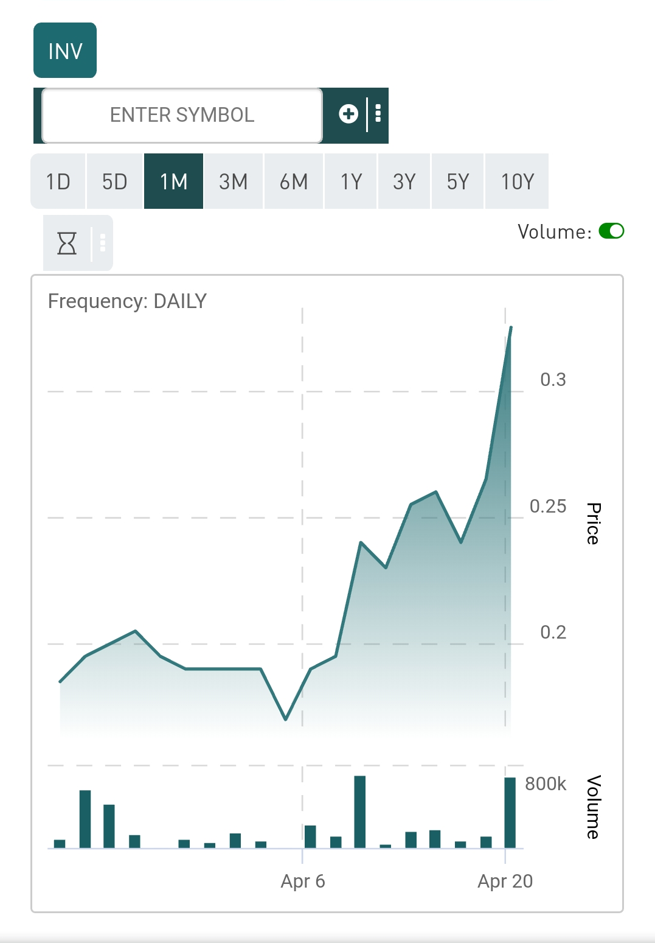Click the add symbol plus icon

click(348, 114)
